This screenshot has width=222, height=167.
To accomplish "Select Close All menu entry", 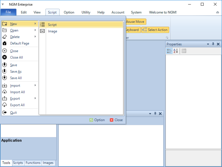I will point(20,57).
